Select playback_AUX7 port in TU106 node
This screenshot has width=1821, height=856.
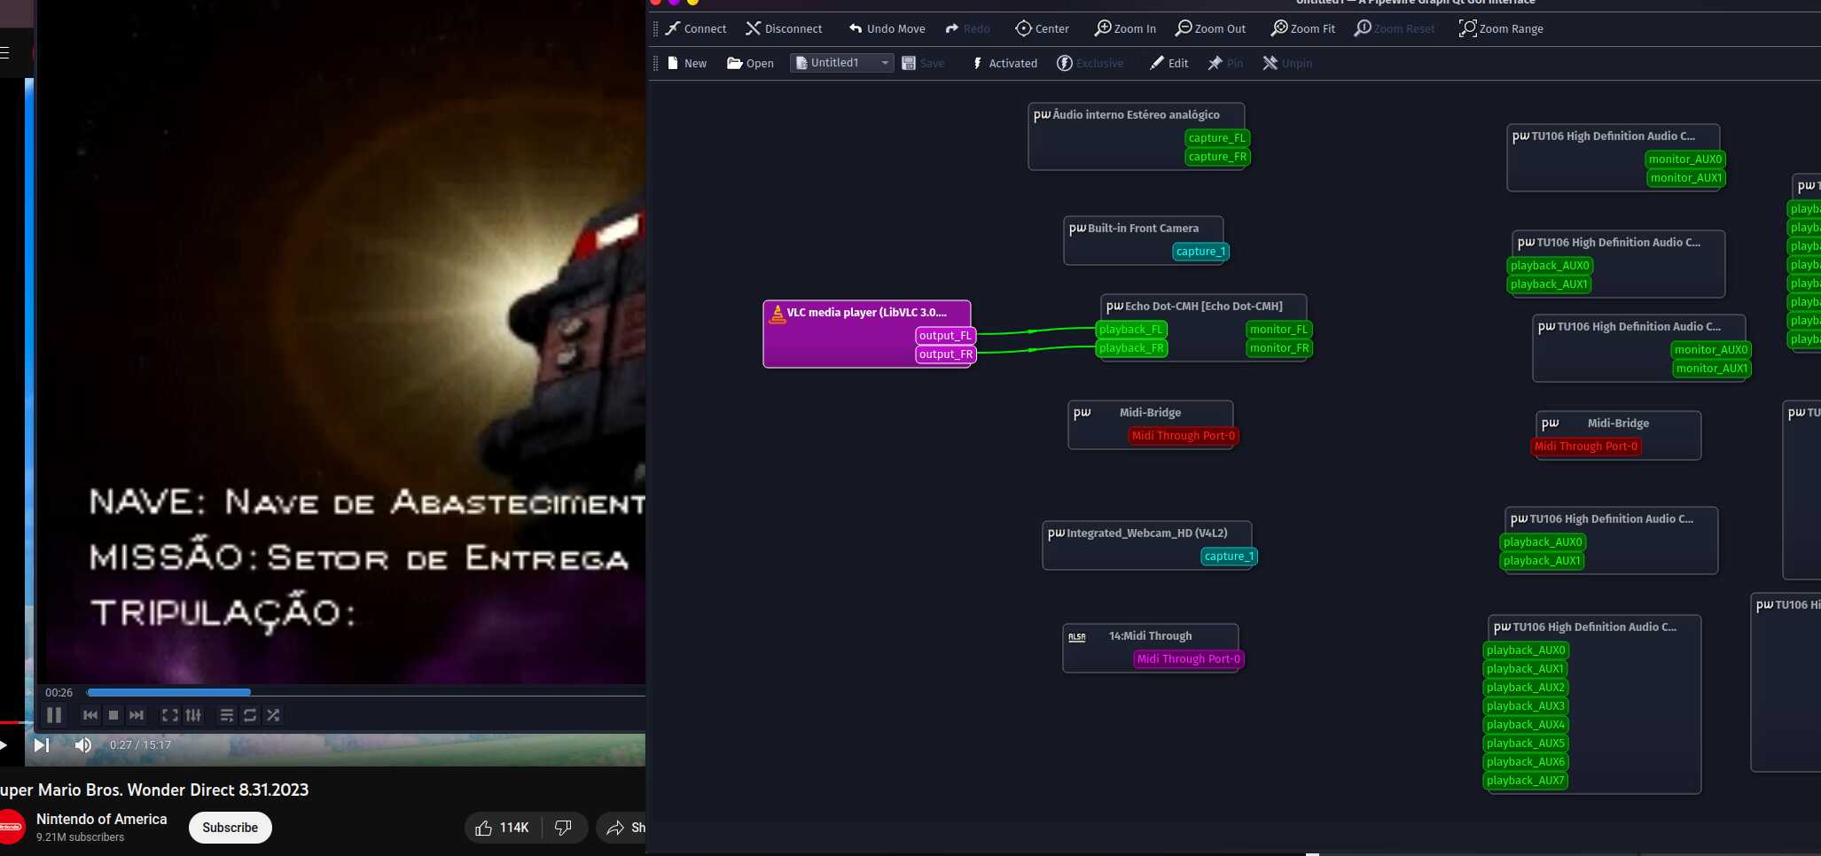tap(1526, 780)
